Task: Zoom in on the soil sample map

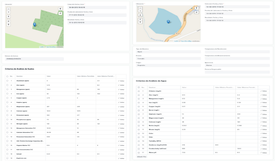Action: click(x=9, y=9)
